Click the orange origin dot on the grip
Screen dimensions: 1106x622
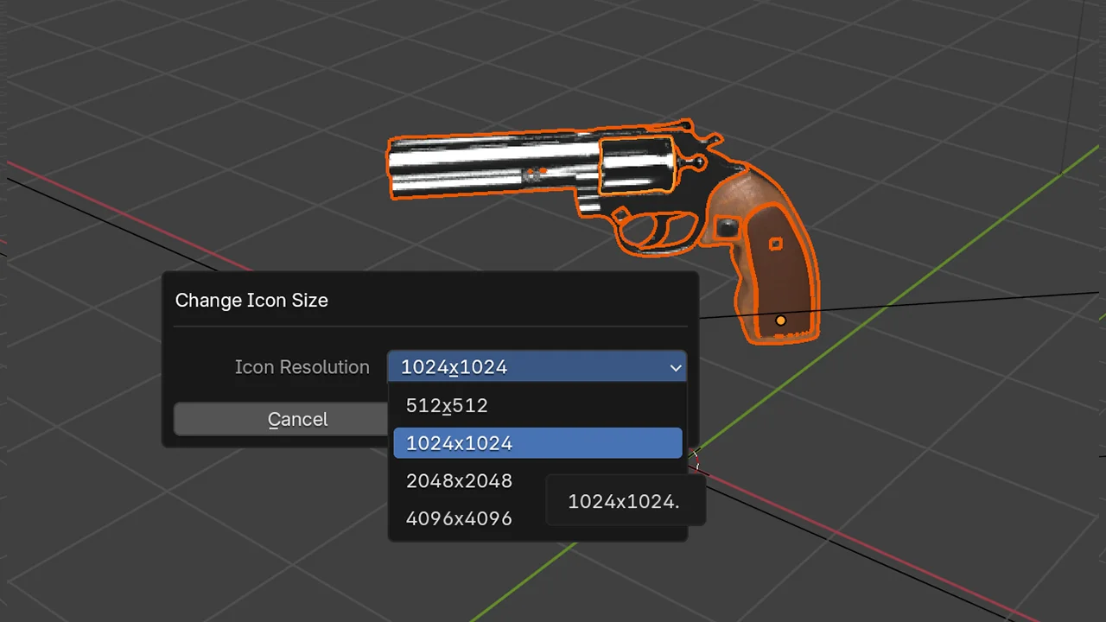pyautogui.click(x=780, y=321)
